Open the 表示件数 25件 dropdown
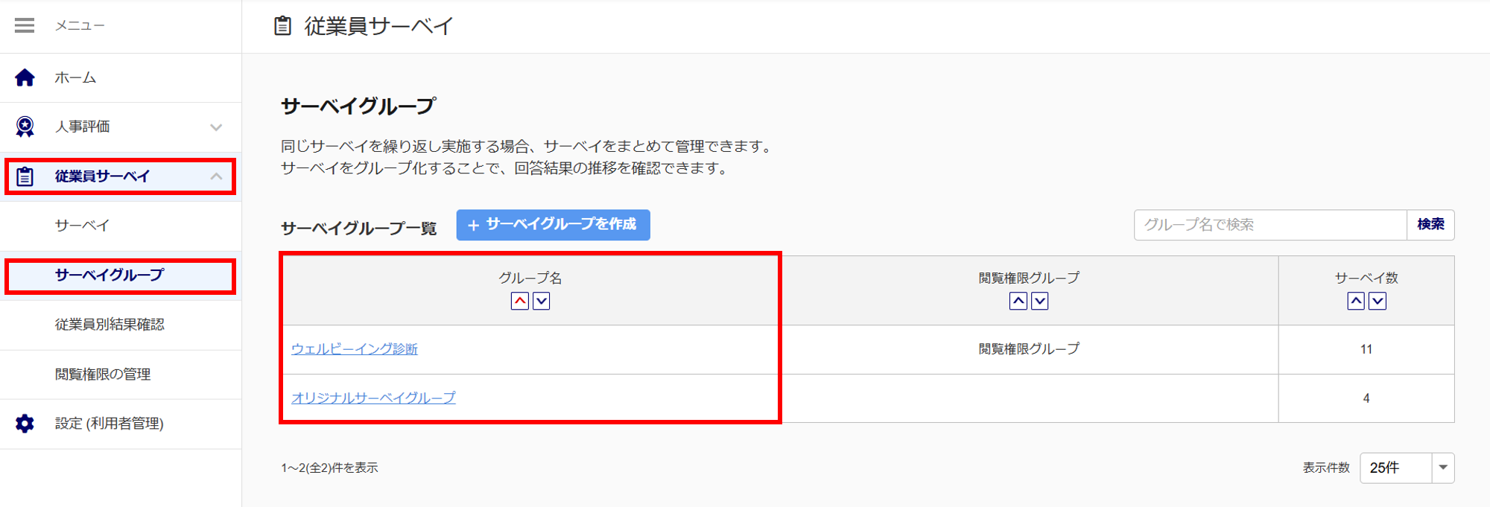This screenshot has width=1490, height=507. [1407, 468]
